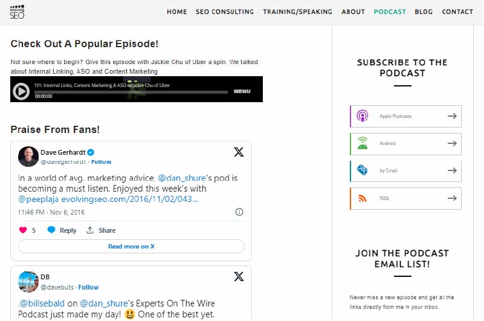Click Dave Gerhardt's name
The height and width of the screenshot is (321, 484).
tap(63, 152)
